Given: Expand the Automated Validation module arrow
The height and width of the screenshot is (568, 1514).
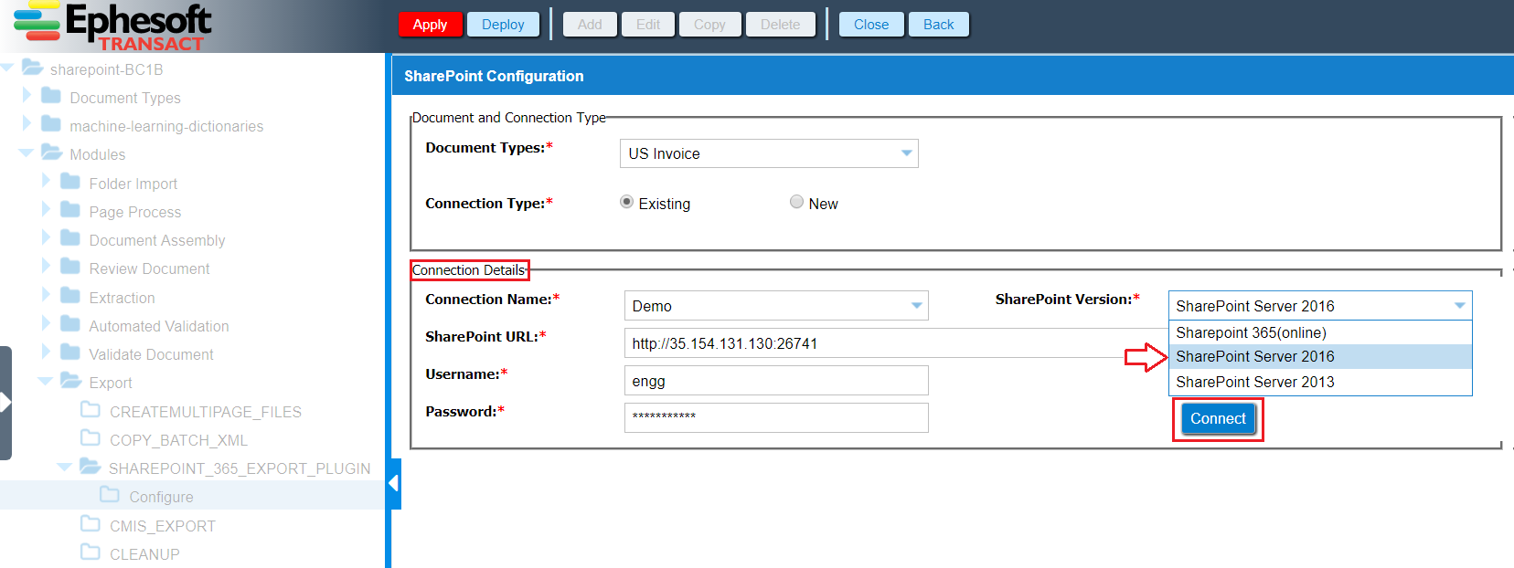Looking at the screenshot, I should coord(46,323).
